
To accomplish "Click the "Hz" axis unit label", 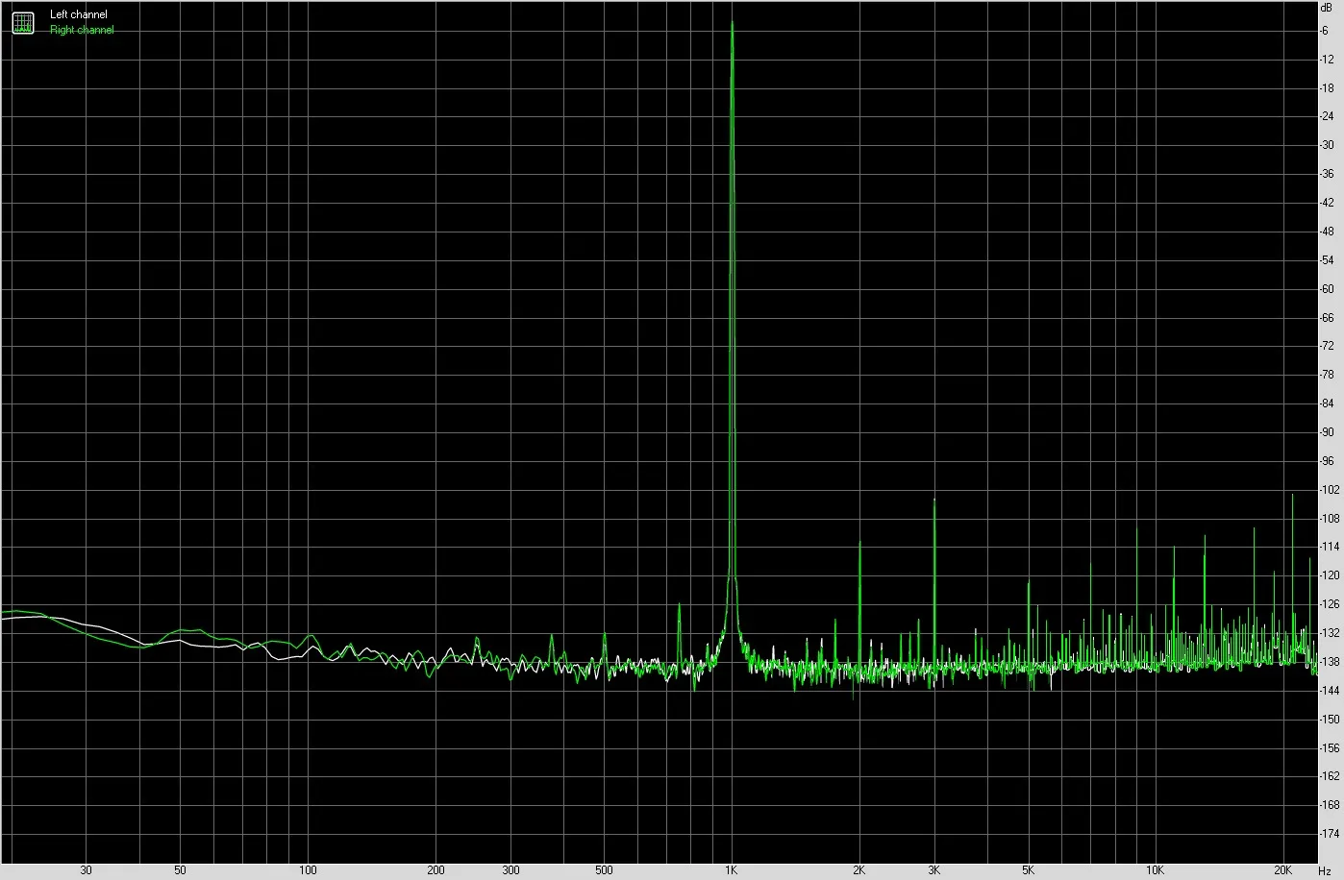I will tap(1325, 870).
